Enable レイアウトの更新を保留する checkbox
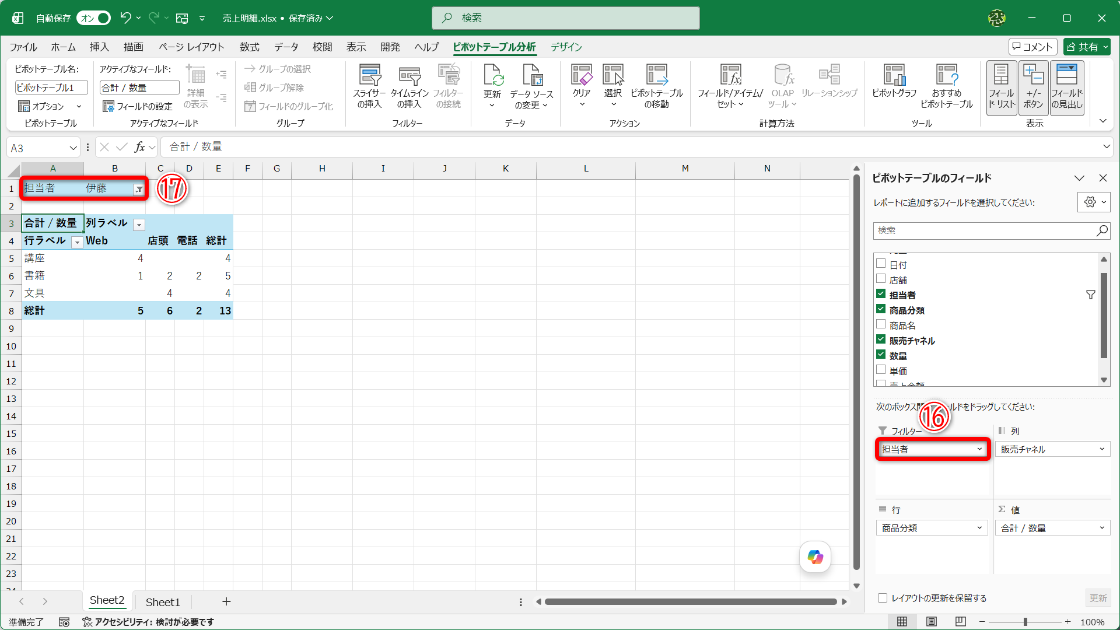This screenshot has height=630, width=1120. pos(883,598)
